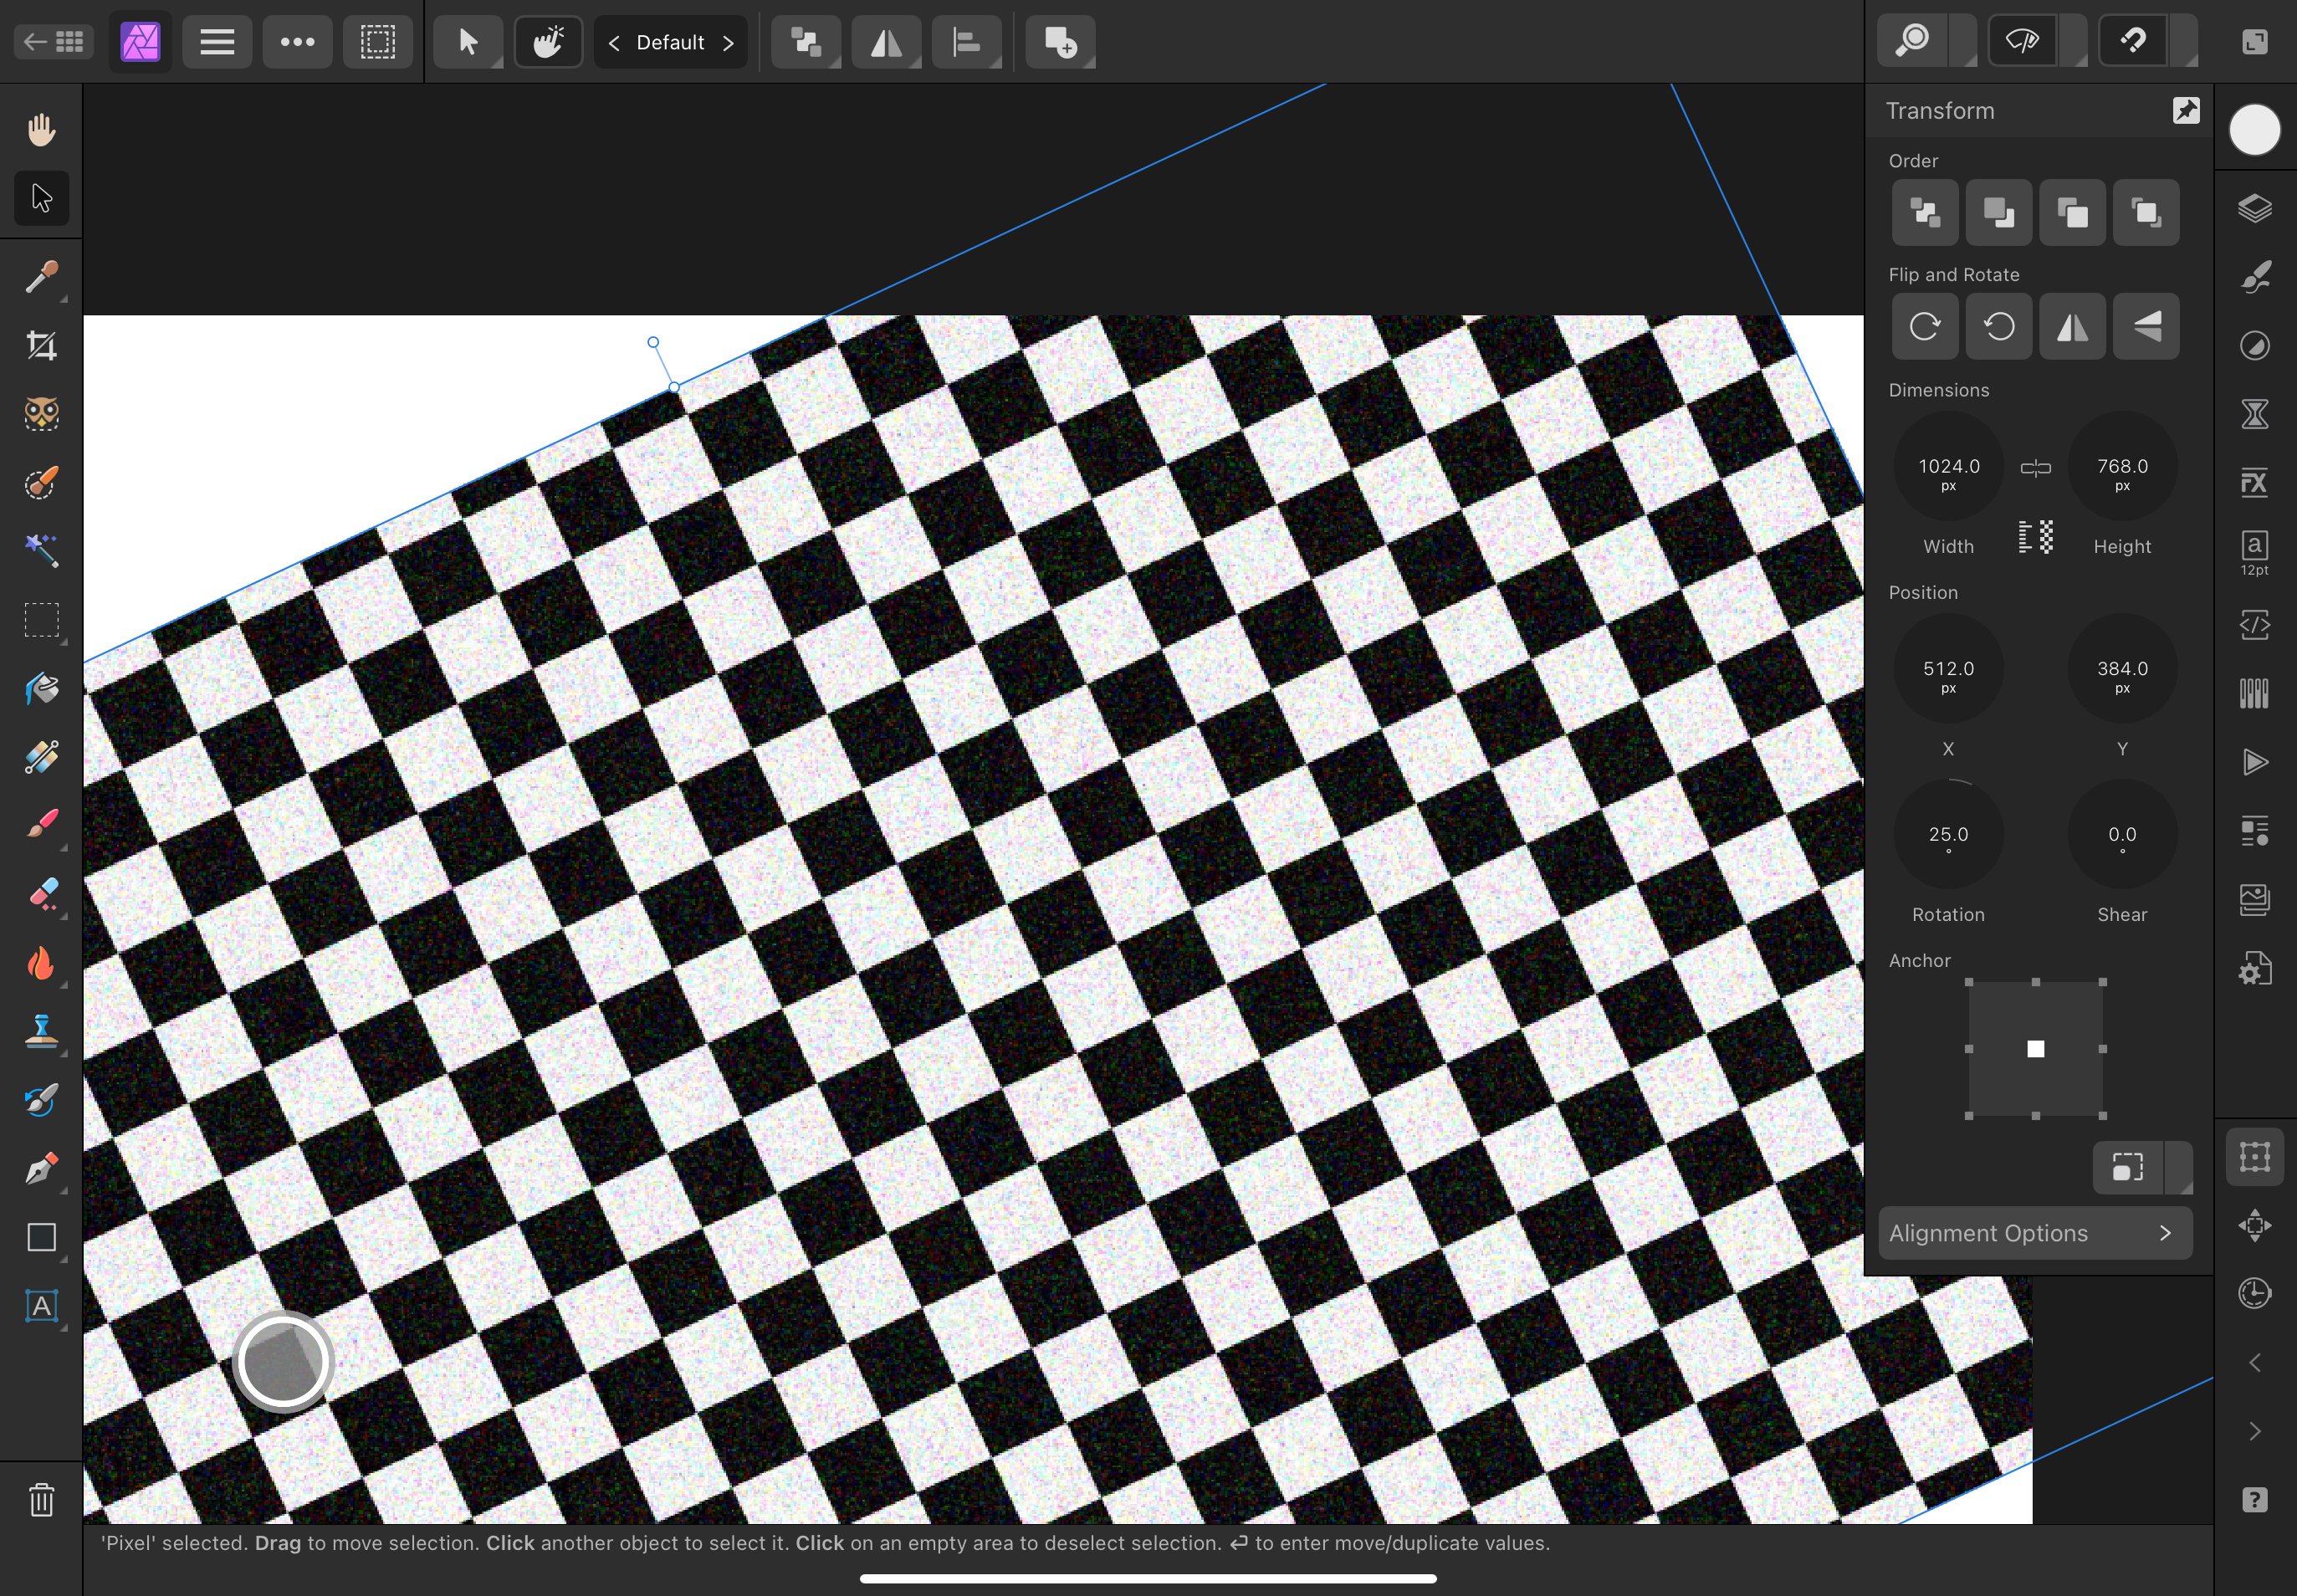This screenshot has height=1596, width=2297.
Task: Select the Colour Picker eyedropper tool
Action: [41, 277]
